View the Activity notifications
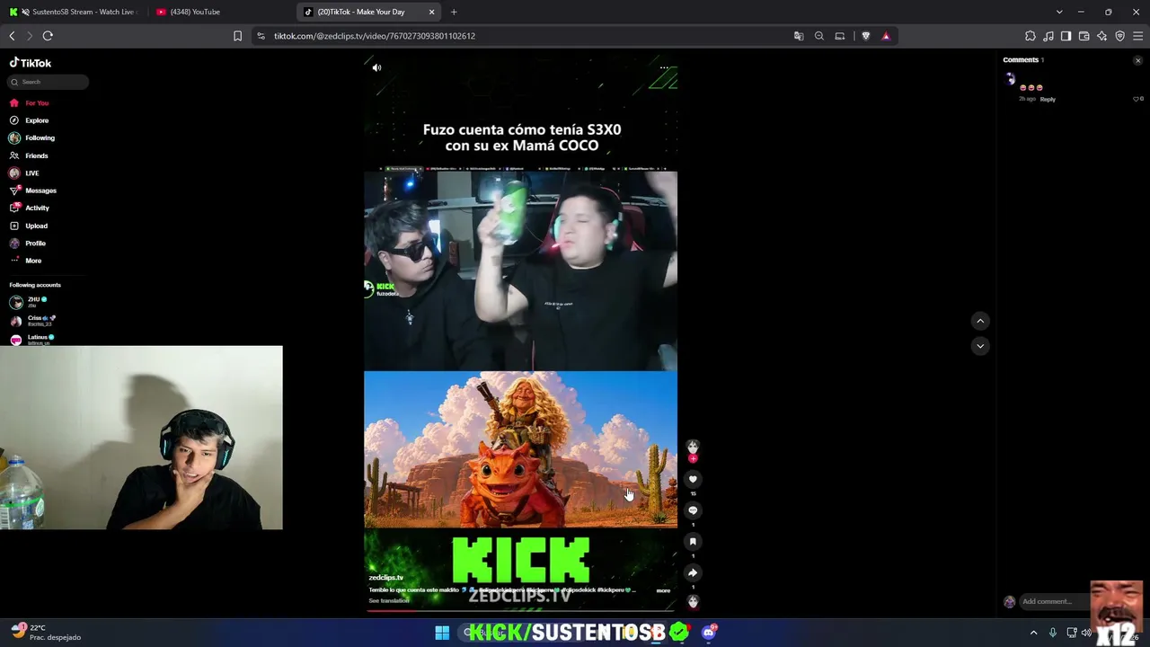The width and height of the screenshot is (1150, 647). tap(30, 208)
